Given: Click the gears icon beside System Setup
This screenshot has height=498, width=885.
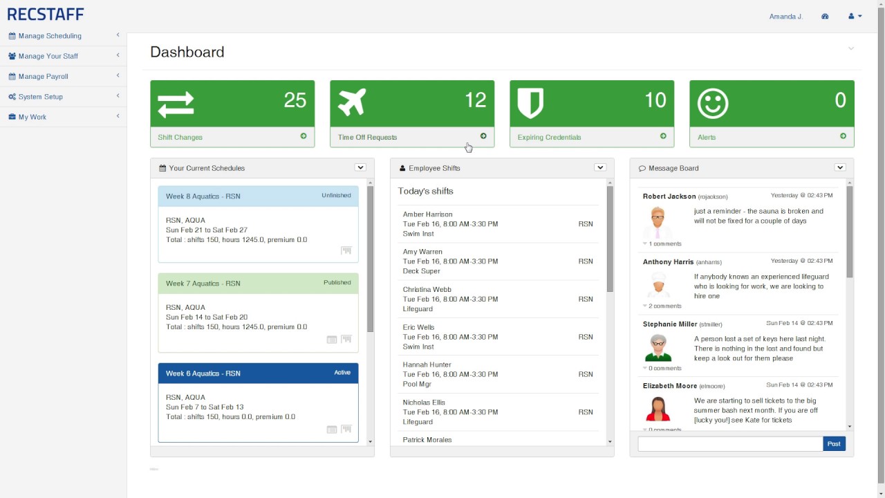Looking at the screenshot, I should [x=12, y=97].
